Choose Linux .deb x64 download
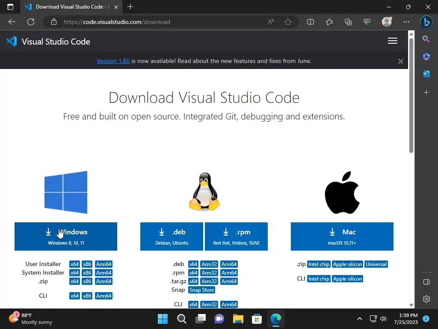This screenshot has height=329, width=438. 193,264
